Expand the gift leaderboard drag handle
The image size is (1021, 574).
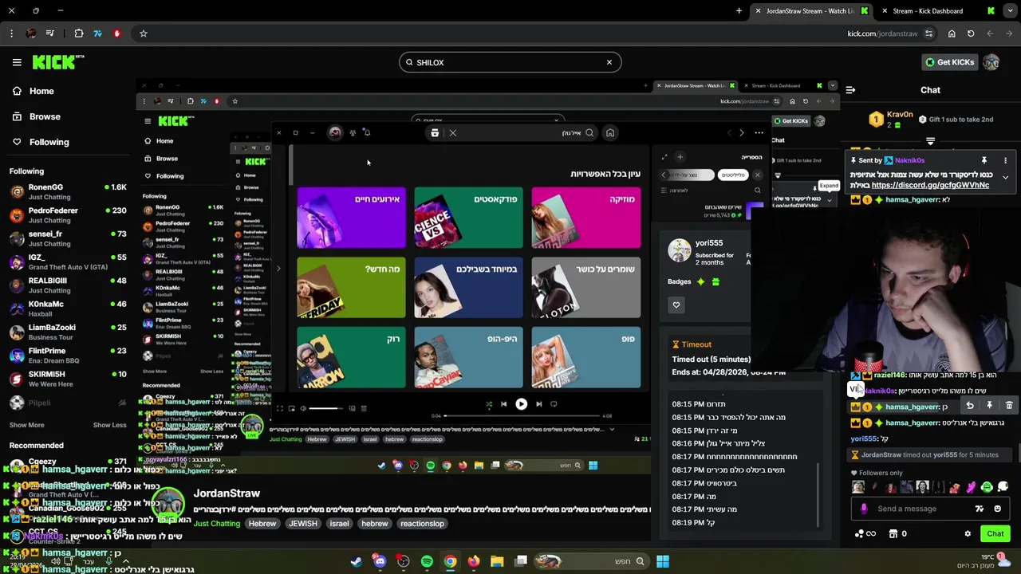coord(930,141)
